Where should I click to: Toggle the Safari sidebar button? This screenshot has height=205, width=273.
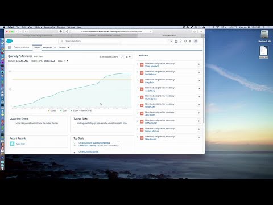26,31
